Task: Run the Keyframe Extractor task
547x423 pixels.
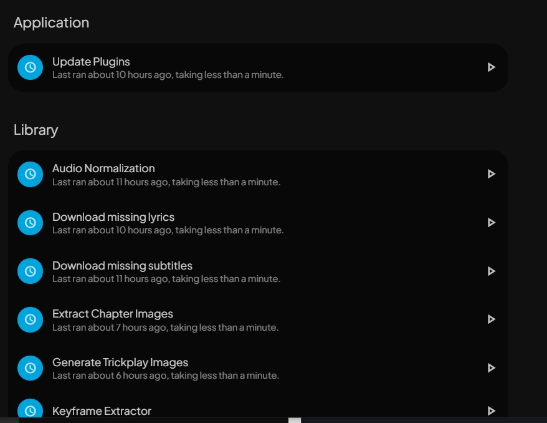Action: coord(491,411)
